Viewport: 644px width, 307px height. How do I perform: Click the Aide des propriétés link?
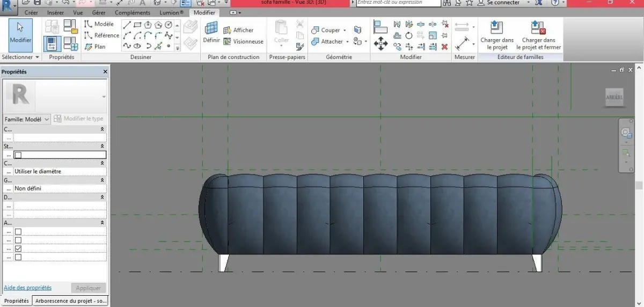click(x=28, y=288)
